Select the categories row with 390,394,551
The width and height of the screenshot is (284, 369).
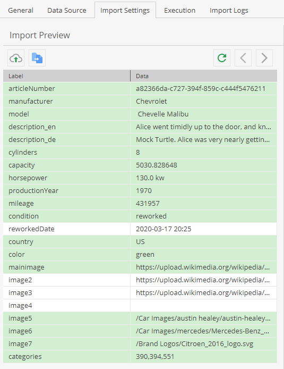tap(140, 357)
